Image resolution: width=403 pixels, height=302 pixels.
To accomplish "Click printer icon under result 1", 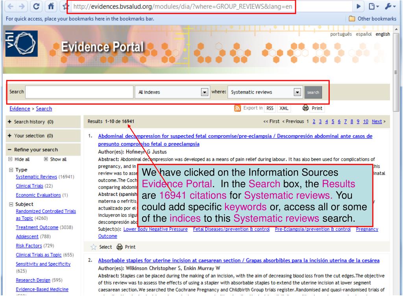I will tap(120, 247).
